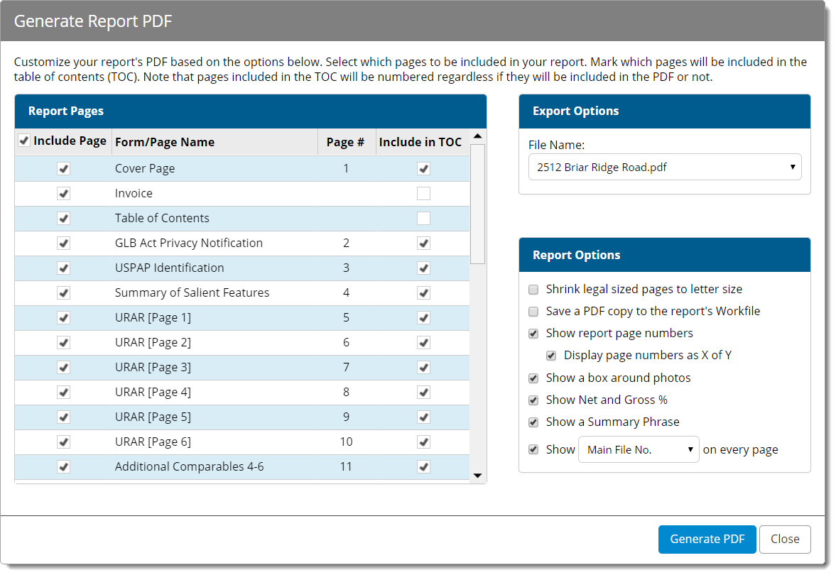This screenshot has height=575, width=836.
Task: Disable Show report page numbers option
Action: 533,334
